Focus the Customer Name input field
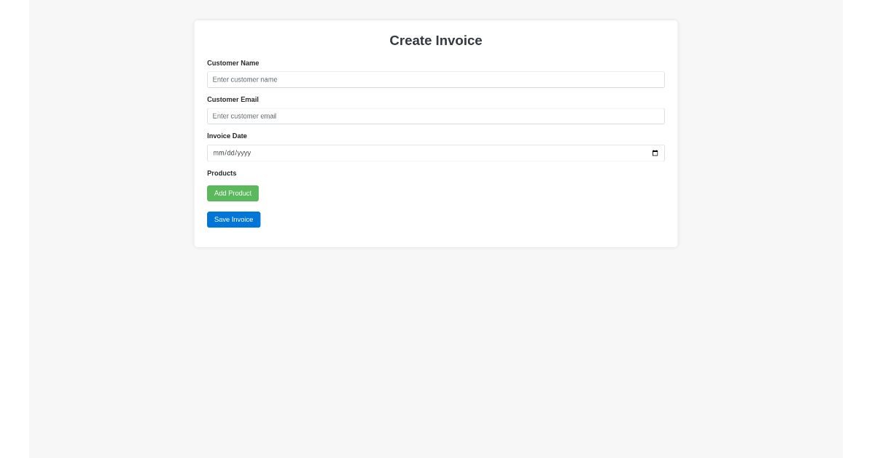This screenshot has height=458, width=872. [x=436, y=79]
